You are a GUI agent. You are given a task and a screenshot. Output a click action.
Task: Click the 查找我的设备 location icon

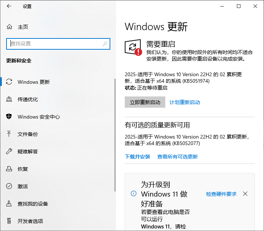(x=9, y=203)
